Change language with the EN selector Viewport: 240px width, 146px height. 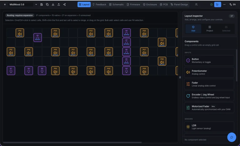(x=232, y=5)
